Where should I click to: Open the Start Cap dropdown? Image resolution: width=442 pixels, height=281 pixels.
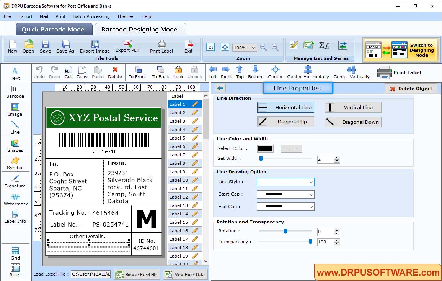click(x=285, y=194)
